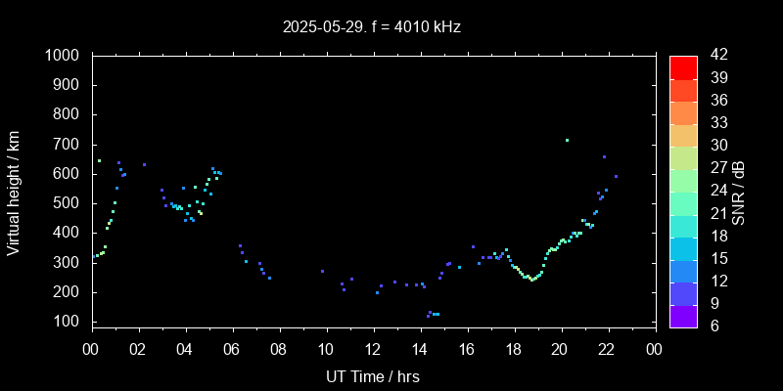Click the 12 hour tick on time axis
This screenshot has width=783, height=391.
pyautogui.click(x=373, y=349)
